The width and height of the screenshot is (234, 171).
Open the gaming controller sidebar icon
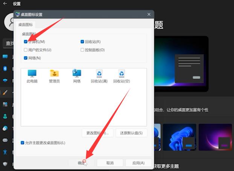tap(5, 140)
